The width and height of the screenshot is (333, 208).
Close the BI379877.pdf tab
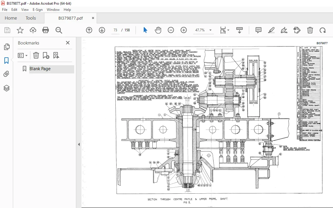pos(93,18)
